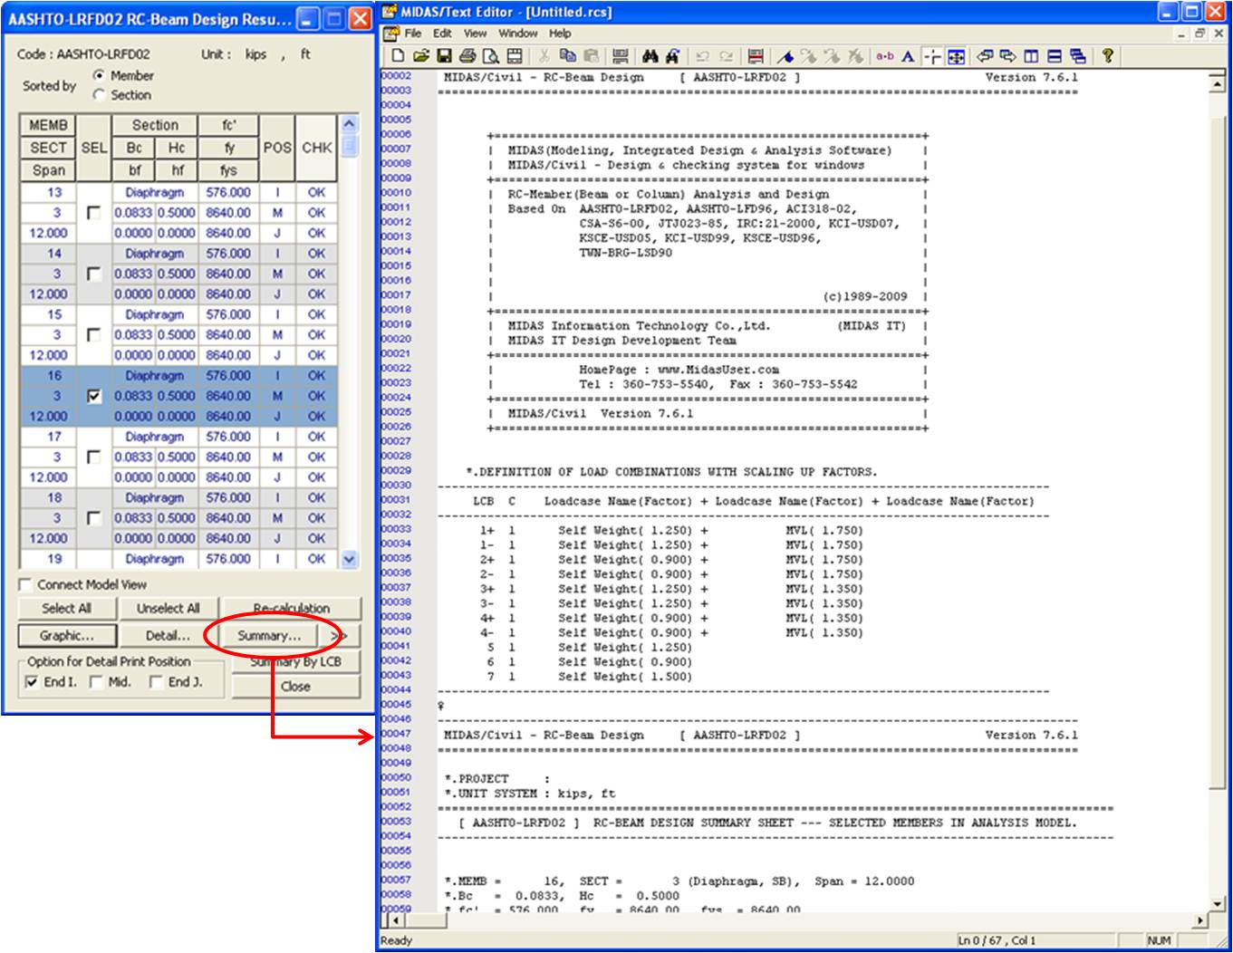This screenshot has height=953, width=1233.
Task: Click the Cascade windows icon
Action: pos(1077,56)
